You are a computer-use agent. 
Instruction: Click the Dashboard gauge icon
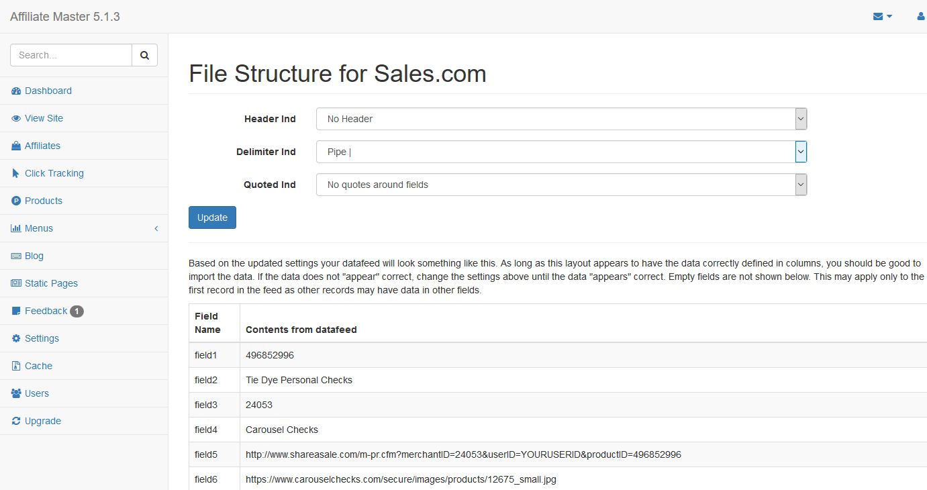(16, 91)
